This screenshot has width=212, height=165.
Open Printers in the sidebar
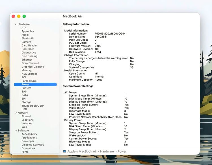pos(26,88)
